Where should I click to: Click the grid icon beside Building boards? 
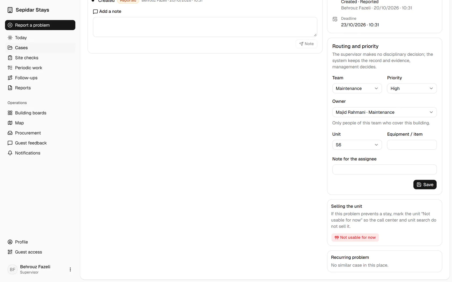(x=10, y=113)
